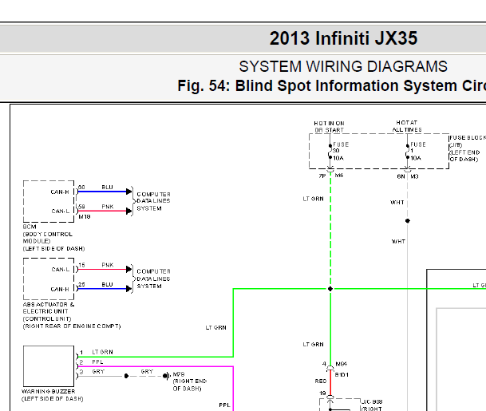This screenshot has width=486, height=411.
Task: Click the "GRY" label at buzzer pin 3
Action: coord(98,372)
